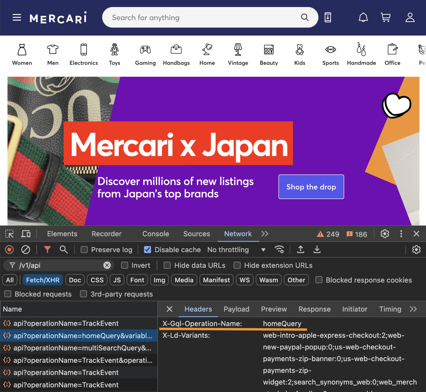Open the DevTools three-dot menu
The width and height of the screenshot is (426, 392).
401,234
